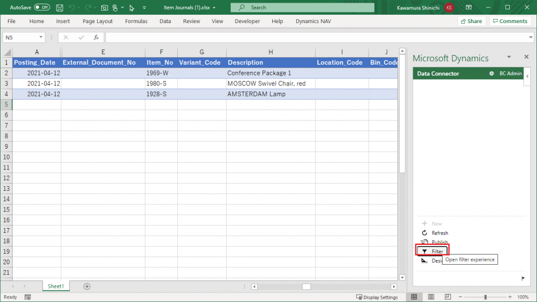The image size is (537, 302).
Task: Toggle the AutoSave switch
Action: coord(42,7)
